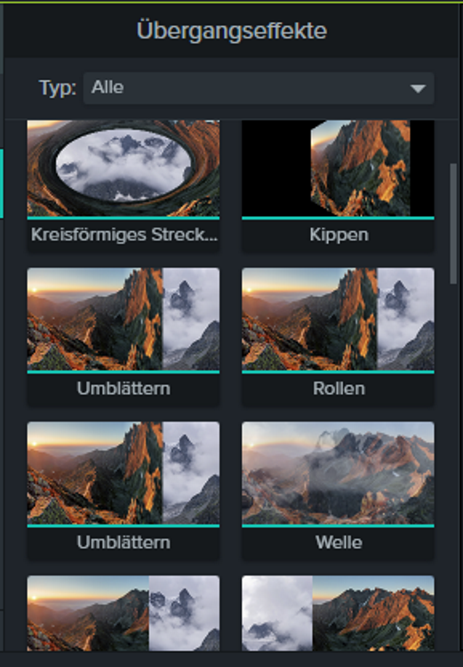Select the partially visible thumbnail below Umblättern
The height and width of the screenshot is (667, 463).
(x=124, y=613)
